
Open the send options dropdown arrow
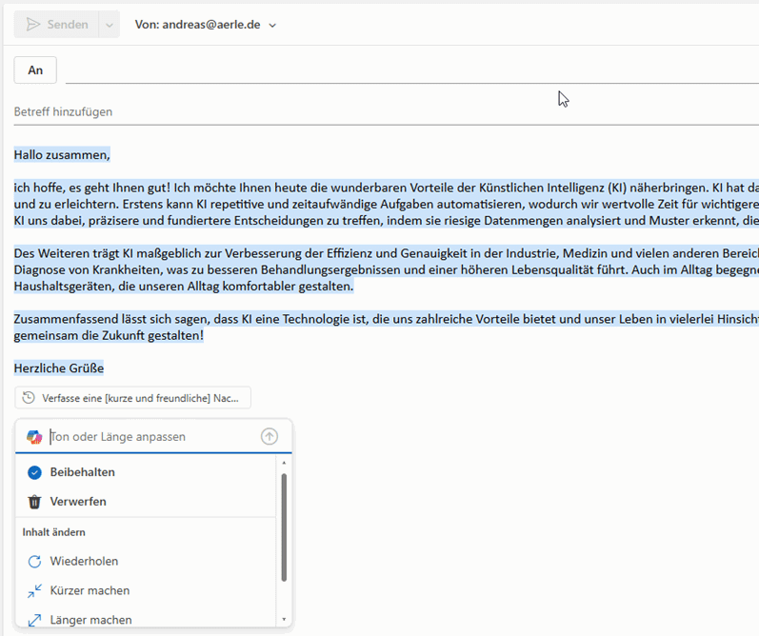[109, 25]
